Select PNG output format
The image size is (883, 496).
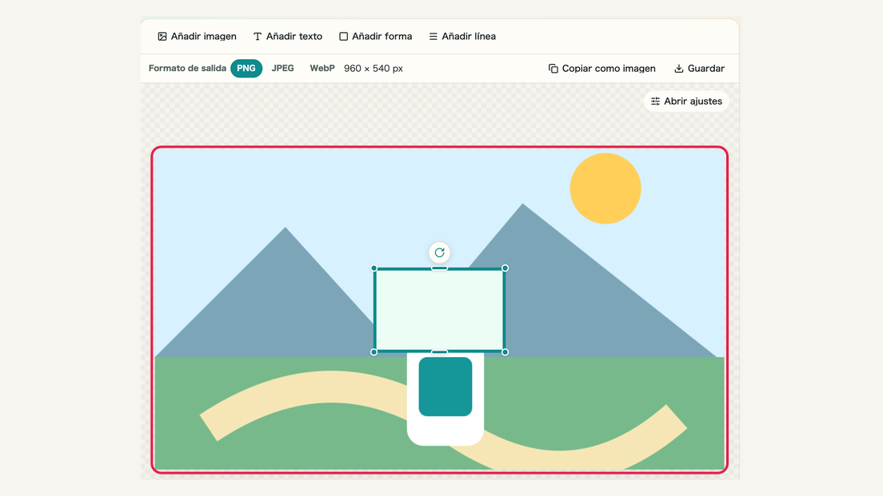(x=246, y=68)
